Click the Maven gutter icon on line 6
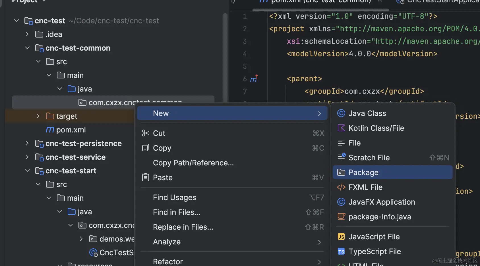This screenshot has width=480, height=266. 254,79
